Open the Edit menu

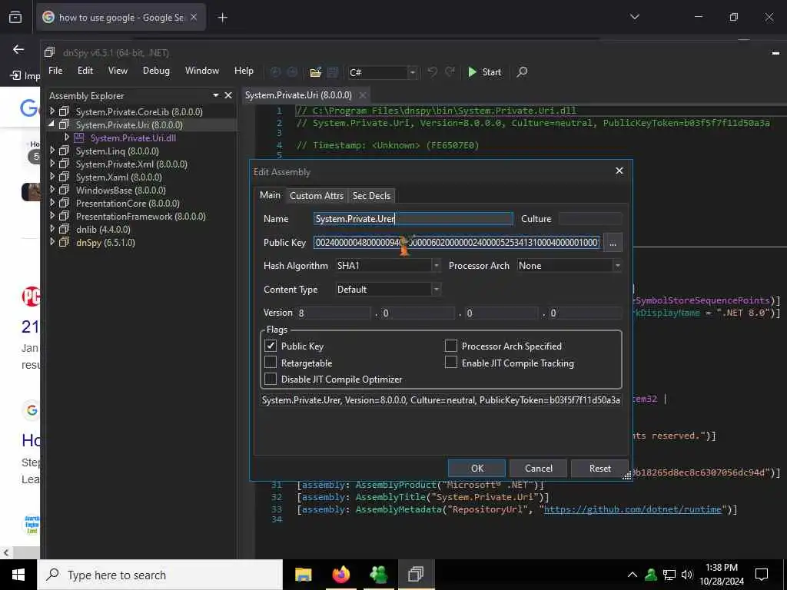pos(85,70)
